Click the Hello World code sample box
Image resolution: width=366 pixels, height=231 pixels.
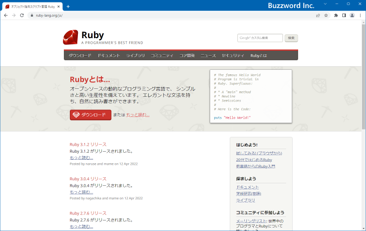(251, 96)
